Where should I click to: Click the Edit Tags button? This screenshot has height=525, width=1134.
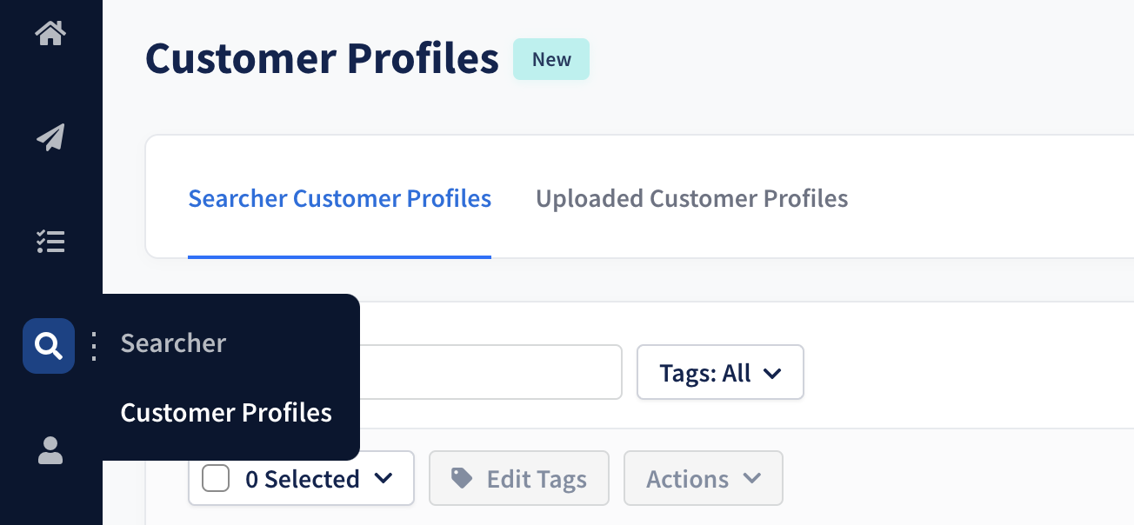pos(519,478)
